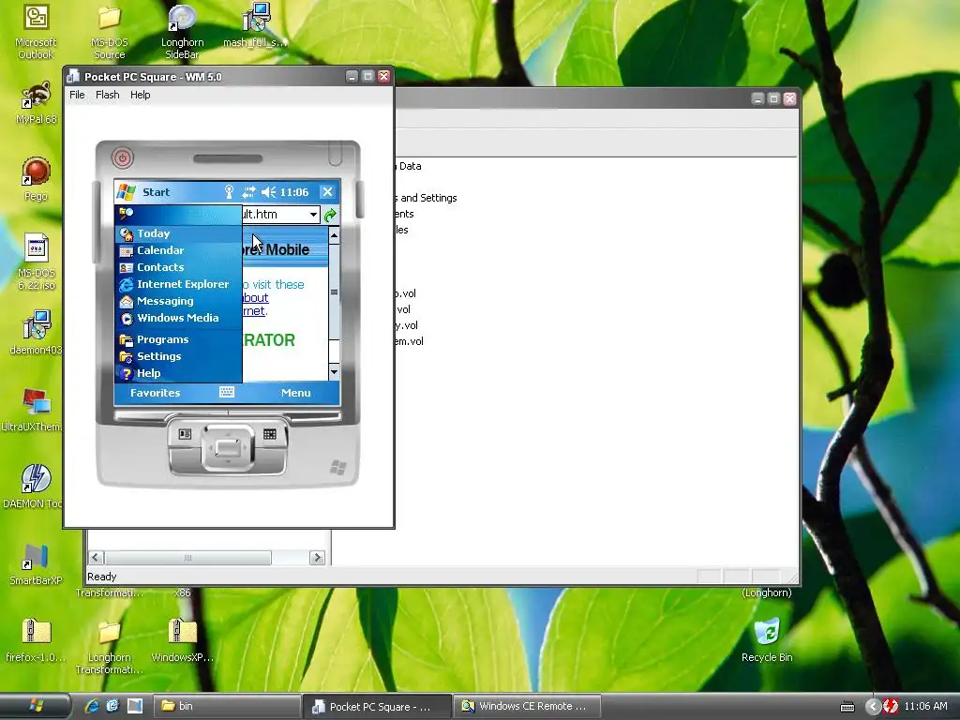Tap the Favorites soft key

pyautogui.click(x=155, y=393)
